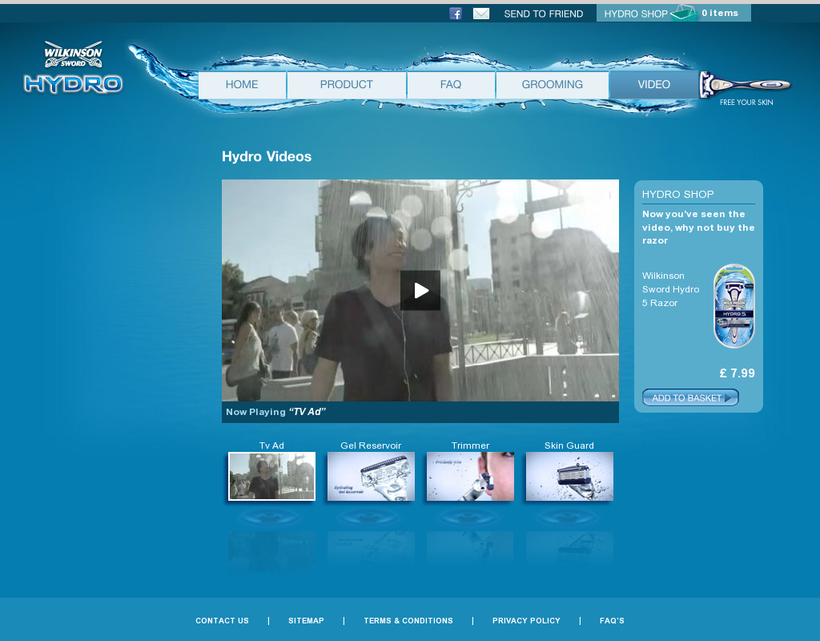Click the razor image beside navigation
The width and height of the screenshot is (820, 641).
tap(746, 84)
